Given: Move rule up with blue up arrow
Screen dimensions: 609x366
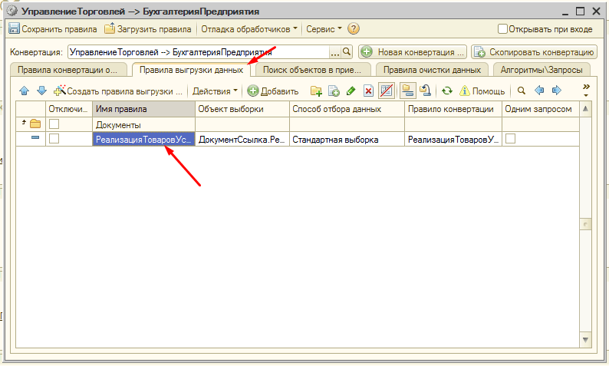Looking at the screenshot, I should 24,91.
